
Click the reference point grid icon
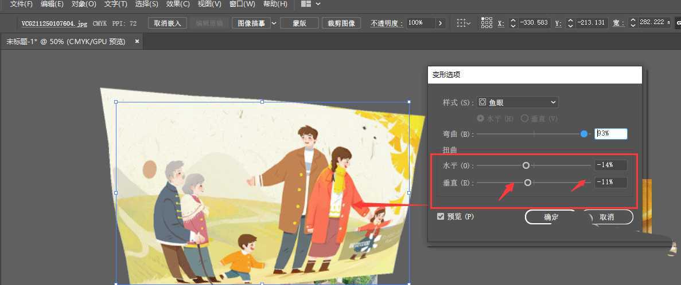[487, 23]
